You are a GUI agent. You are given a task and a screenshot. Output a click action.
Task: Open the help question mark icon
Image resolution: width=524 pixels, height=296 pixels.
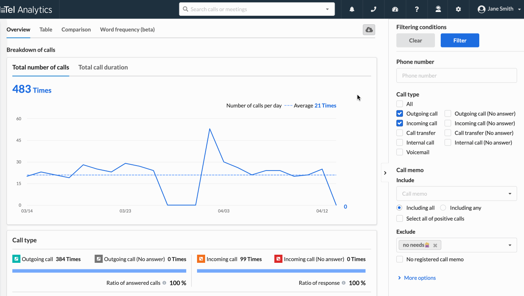(417, 9)
